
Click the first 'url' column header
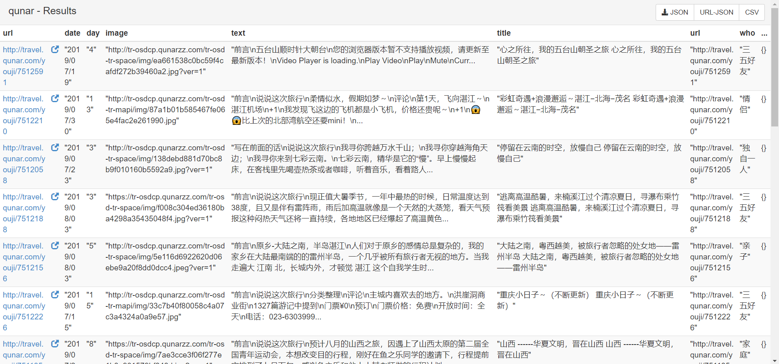[x=8, y=33]
